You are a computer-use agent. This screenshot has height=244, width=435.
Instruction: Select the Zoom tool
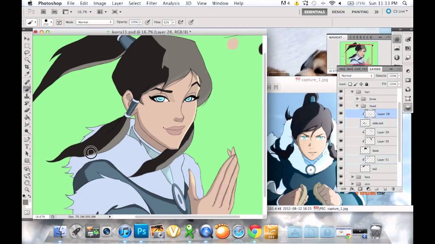27,190
